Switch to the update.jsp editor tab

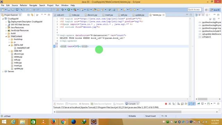pyautogui.click(x=138, y=15)
